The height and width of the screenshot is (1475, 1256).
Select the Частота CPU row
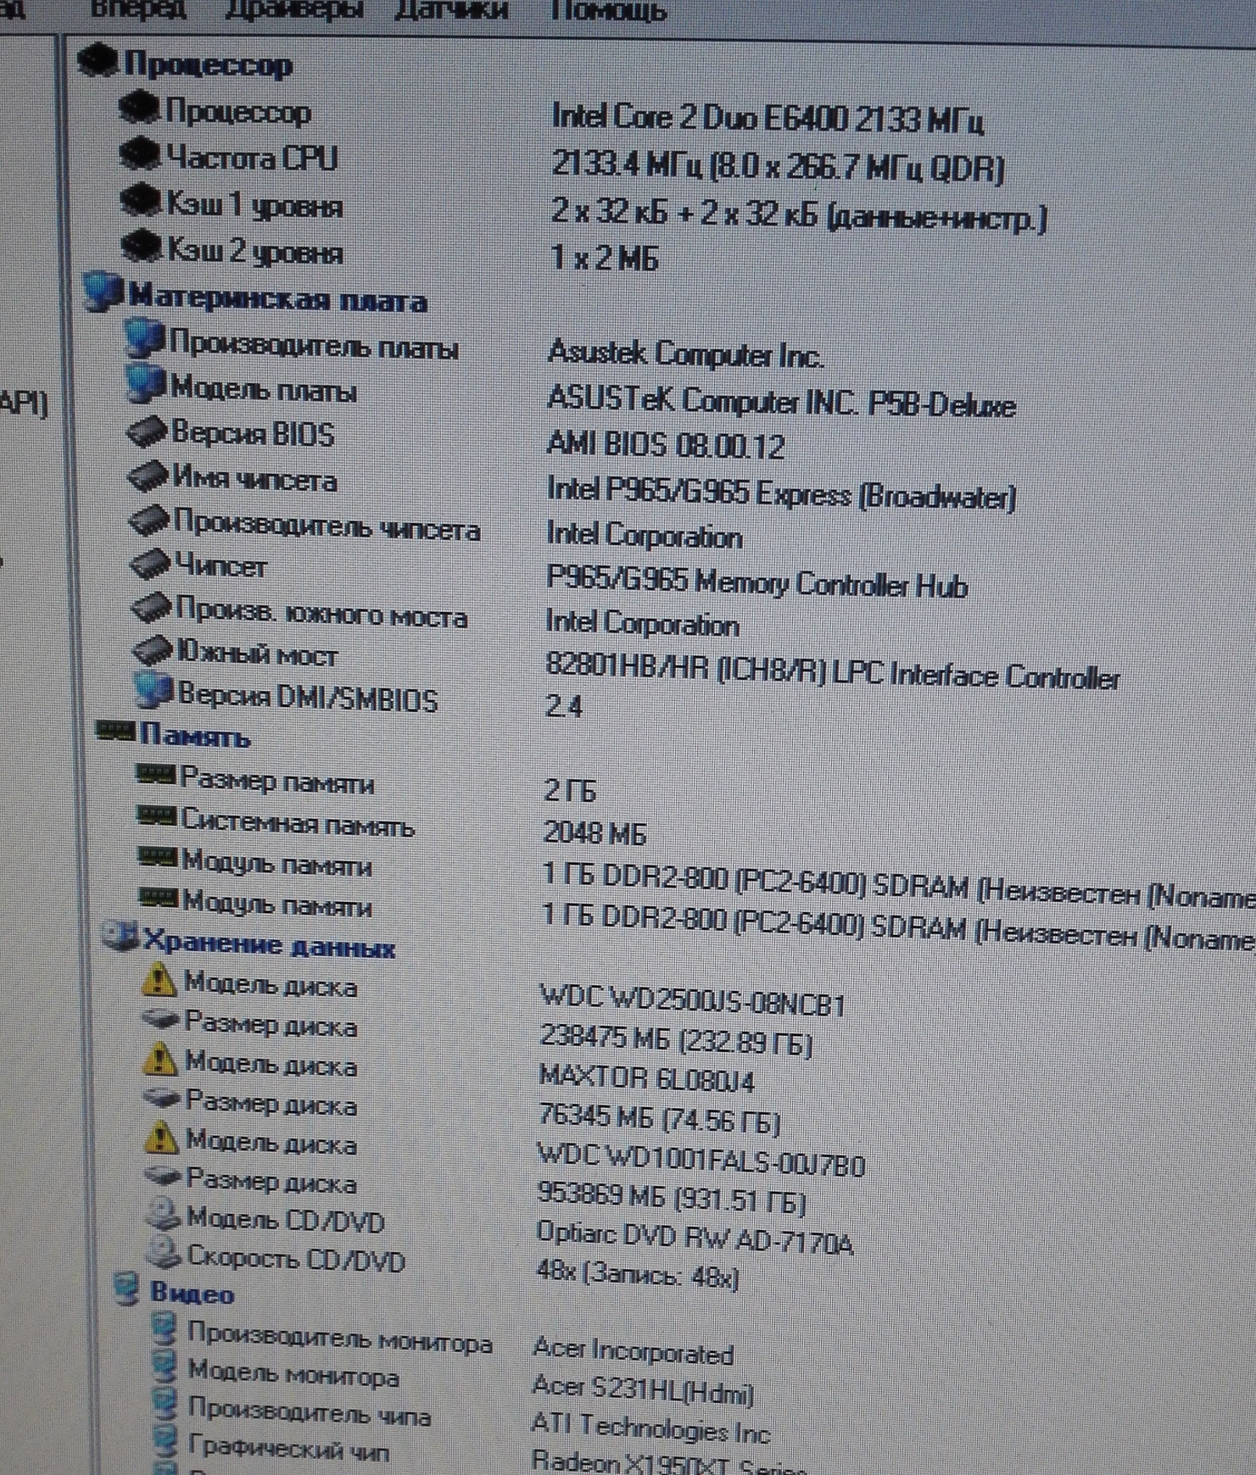coord(251,158)
